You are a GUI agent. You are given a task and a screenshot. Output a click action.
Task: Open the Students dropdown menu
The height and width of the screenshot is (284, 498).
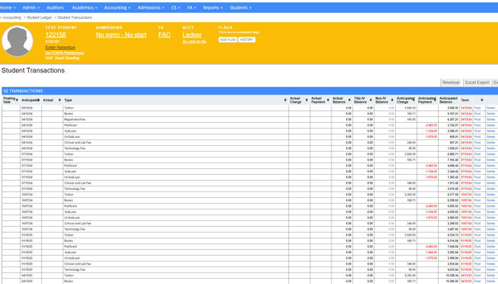coord(240,8)
